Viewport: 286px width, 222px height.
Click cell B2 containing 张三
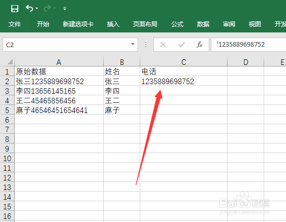121,81
